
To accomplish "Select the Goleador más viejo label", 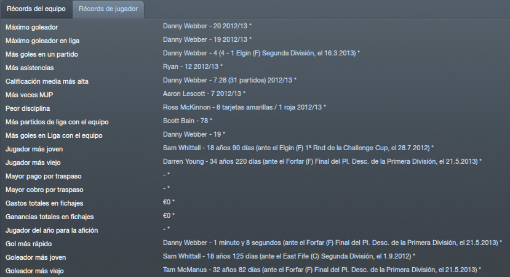I will coord(34,271).
